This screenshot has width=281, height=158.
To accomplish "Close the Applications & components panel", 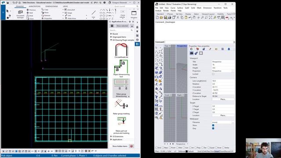I will click(x=133, y=22).
